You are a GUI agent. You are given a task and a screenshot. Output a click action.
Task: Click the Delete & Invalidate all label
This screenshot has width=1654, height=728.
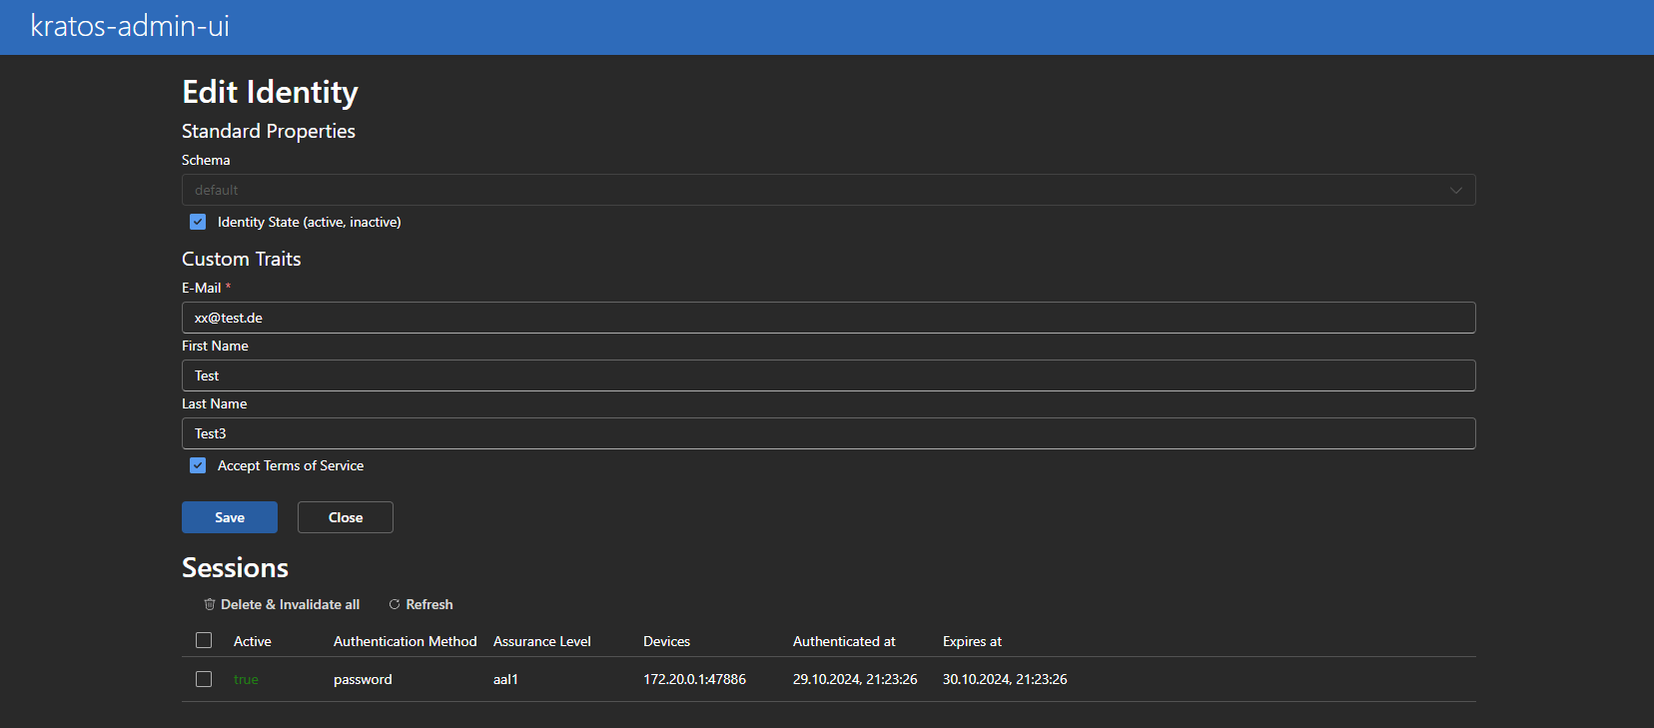point(290,604)
